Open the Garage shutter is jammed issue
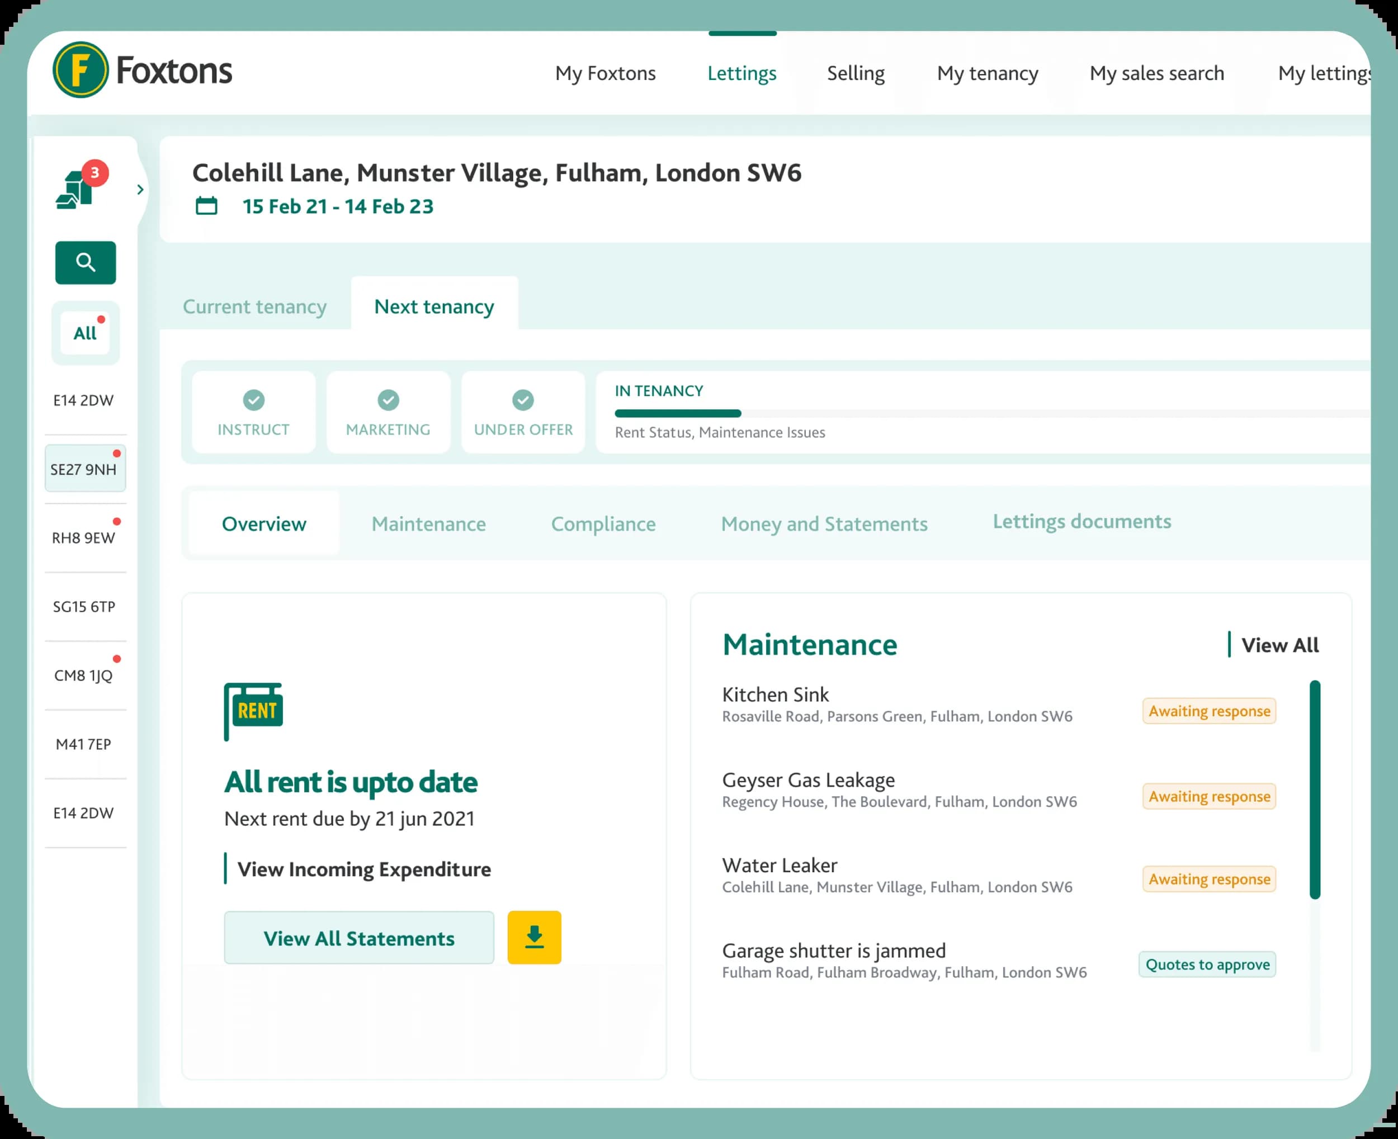Viewport: 1398px width, 1139px height. 834,950
